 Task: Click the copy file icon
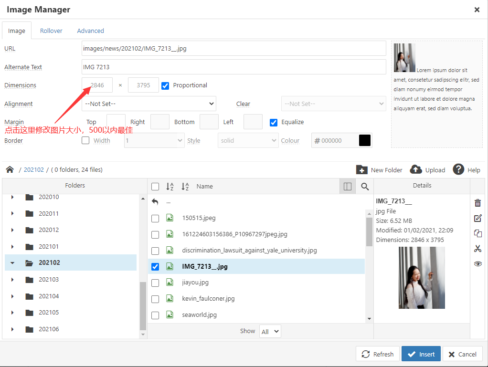click(477, 233)
